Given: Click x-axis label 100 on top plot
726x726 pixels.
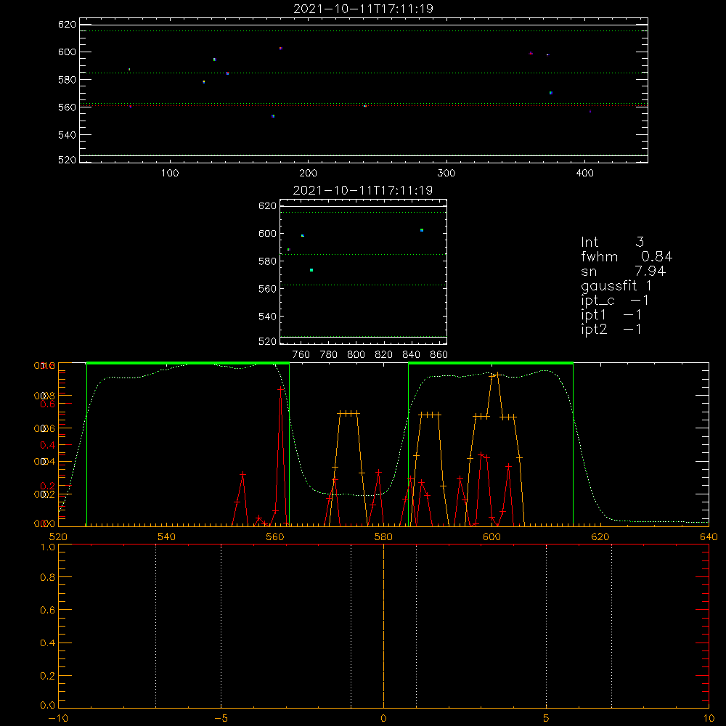Looking at the screenshot, I should [x=170, y=174].
